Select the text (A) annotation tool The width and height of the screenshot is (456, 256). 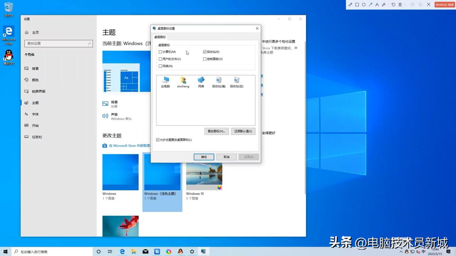click(x=377, y=4)
